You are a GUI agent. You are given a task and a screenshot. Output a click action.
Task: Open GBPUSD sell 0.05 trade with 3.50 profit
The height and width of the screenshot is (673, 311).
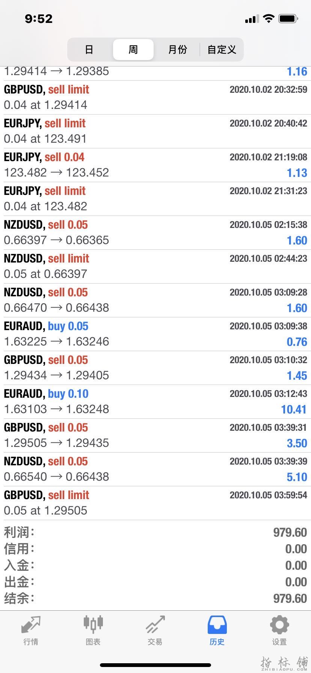click(155, 435)
